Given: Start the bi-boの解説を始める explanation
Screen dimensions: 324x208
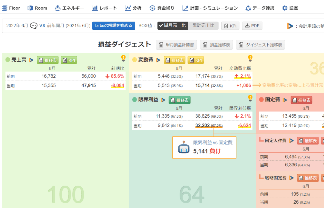Looking at the screenshot, I should (x=114, y=26).
